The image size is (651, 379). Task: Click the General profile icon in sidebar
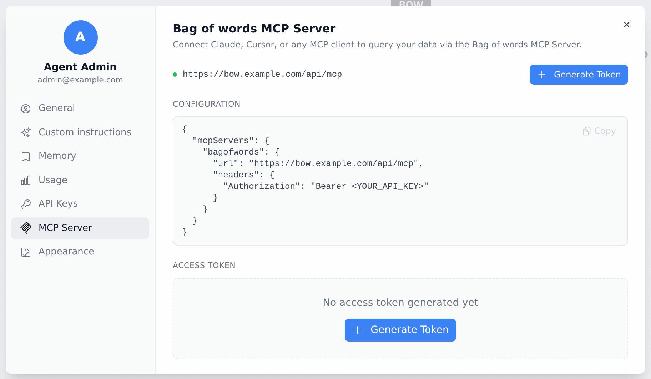(x=26, y=108)
